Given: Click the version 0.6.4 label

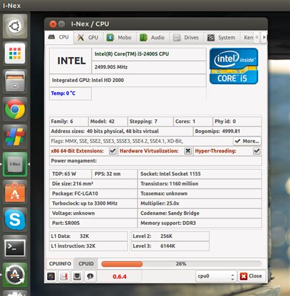Looking at the screenshot, I should pyautogui.click(x=119, y=276).
